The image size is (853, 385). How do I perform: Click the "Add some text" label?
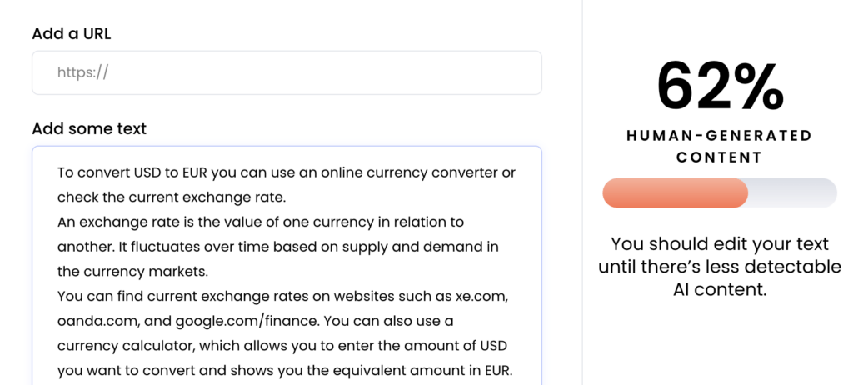[89, 129]
